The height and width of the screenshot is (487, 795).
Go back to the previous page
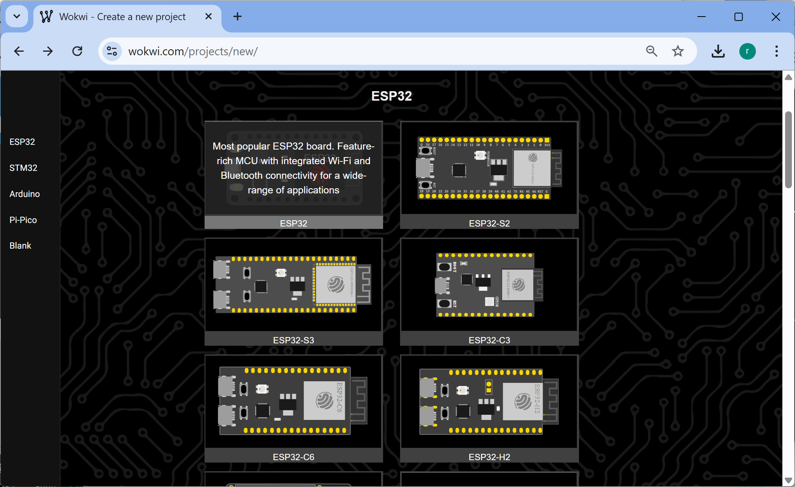tap(19, 51)
